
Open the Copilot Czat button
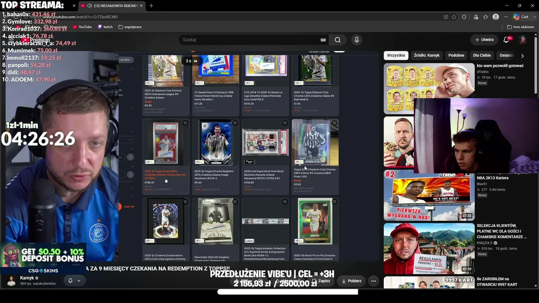(x=520, y=17)
